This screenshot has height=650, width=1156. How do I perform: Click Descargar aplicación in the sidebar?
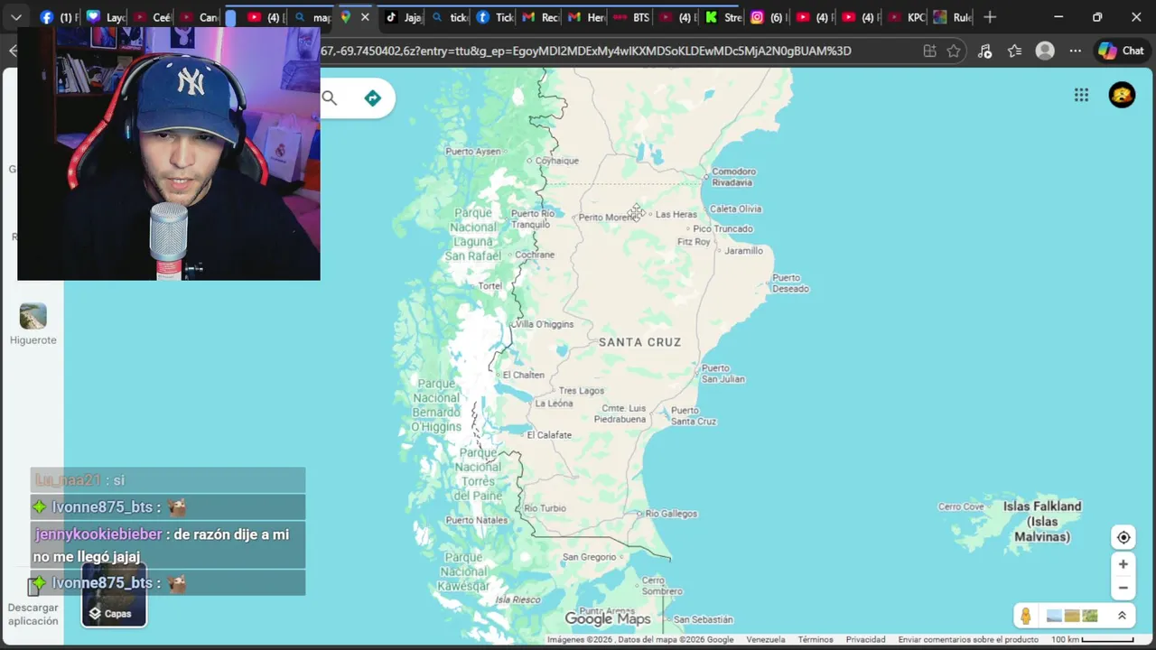click(x=33, y=614)
